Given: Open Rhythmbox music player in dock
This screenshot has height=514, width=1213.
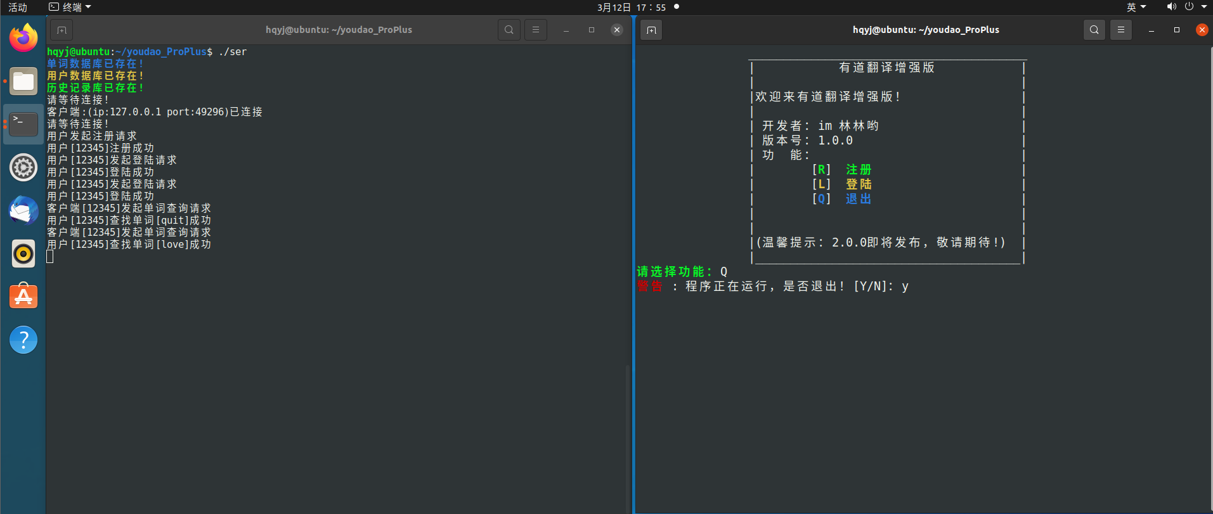Looking at the screenshot, I should pyautogui.click(x=23, y=254).
